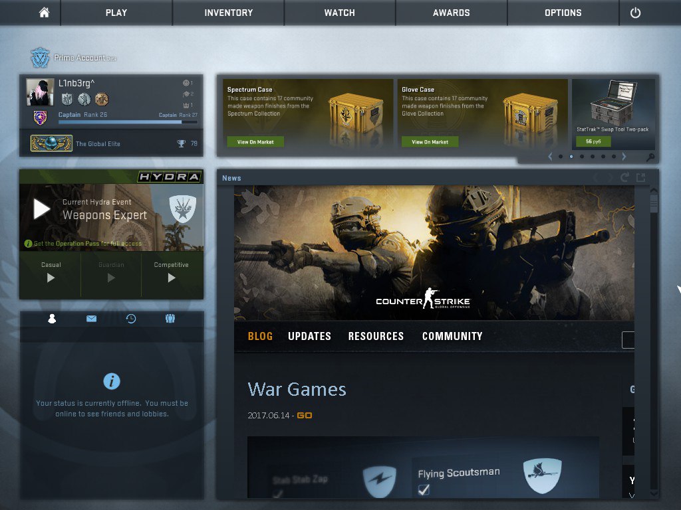This screenshot has width=681, height=510.
Task: Click the News panel scrollbar thumb
Action: (x=654, y=203)
